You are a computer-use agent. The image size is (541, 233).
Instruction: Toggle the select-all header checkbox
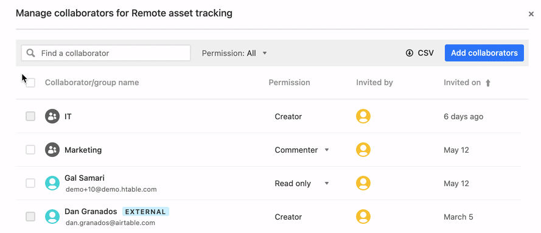coord(30,83)
